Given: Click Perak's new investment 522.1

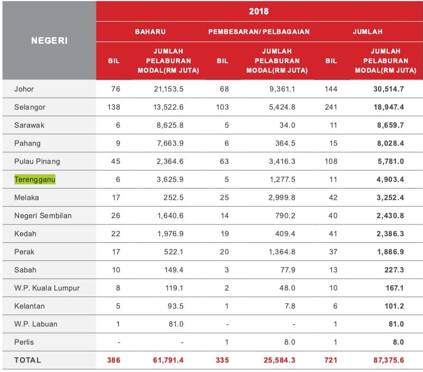Looking at the screenshot, I should [x=174, y=252].
